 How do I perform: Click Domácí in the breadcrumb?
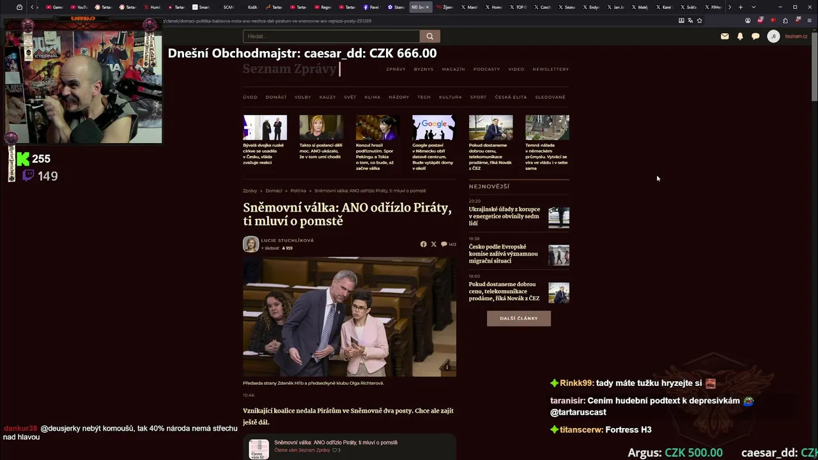pyautogui.click(x=274, y=190)
